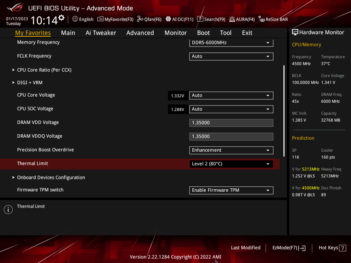Click the CPU/Memory heading in Hardware Monitor
The image size is (351, 263).
306,45
